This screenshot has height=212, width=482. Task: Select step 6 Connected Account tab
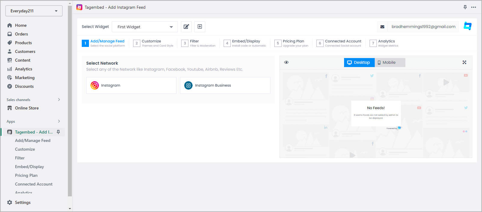click(339, 43)
